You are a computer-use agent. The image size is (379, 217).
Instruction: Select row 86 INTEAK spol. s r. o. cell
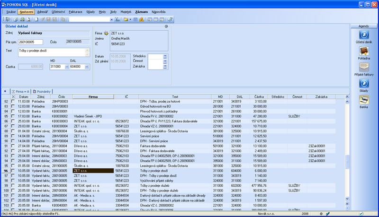coord(93,122)
